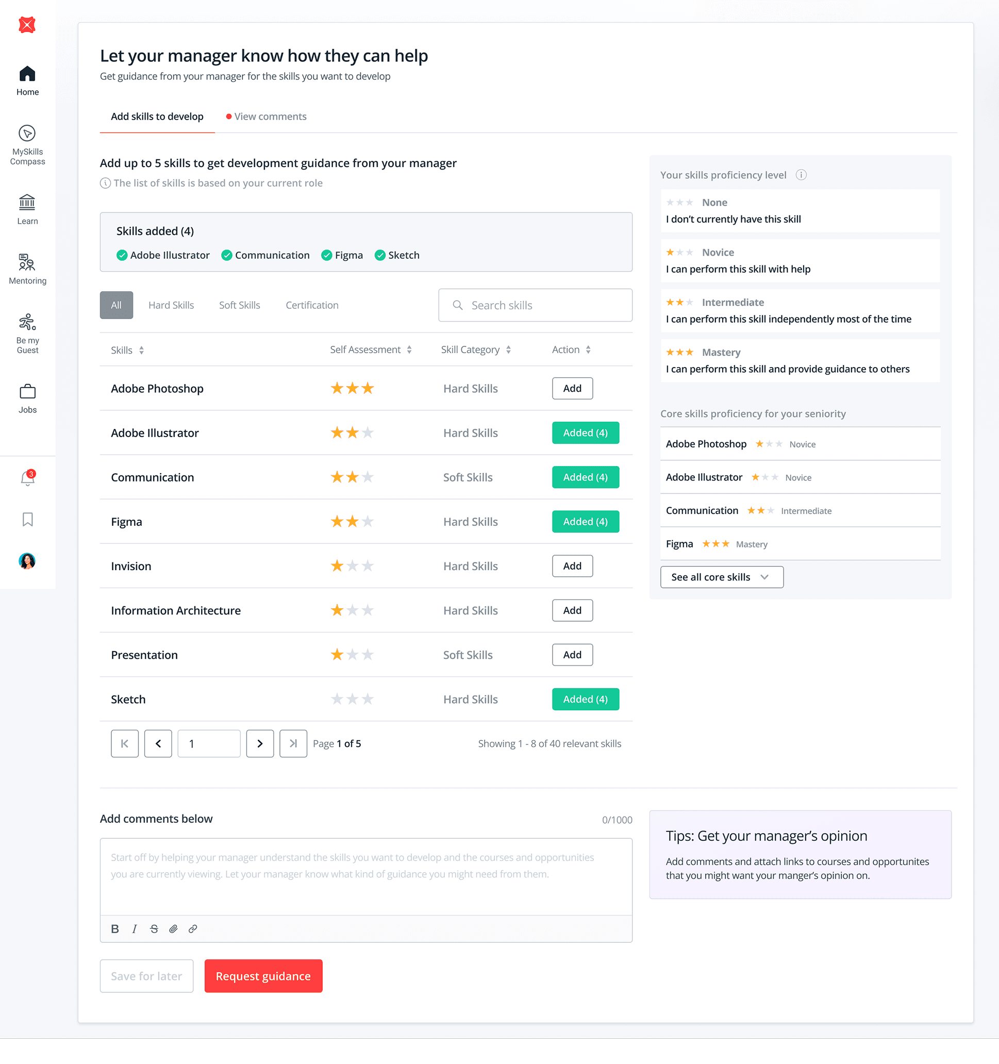Click the bookmark icon in sidebar
Image resolution: width=999 pixels, height=1064 pixels.
27,519
